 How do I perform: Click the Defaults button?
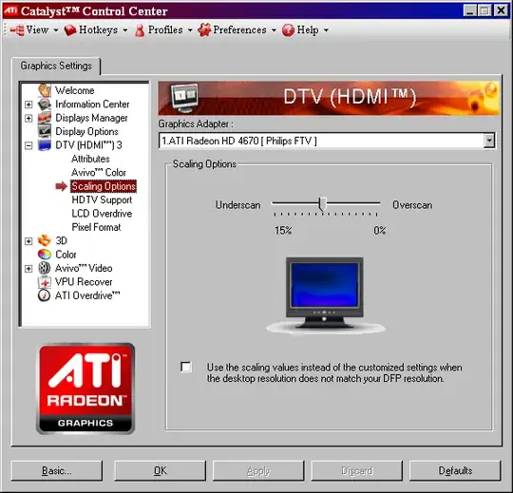coord(455,471)
